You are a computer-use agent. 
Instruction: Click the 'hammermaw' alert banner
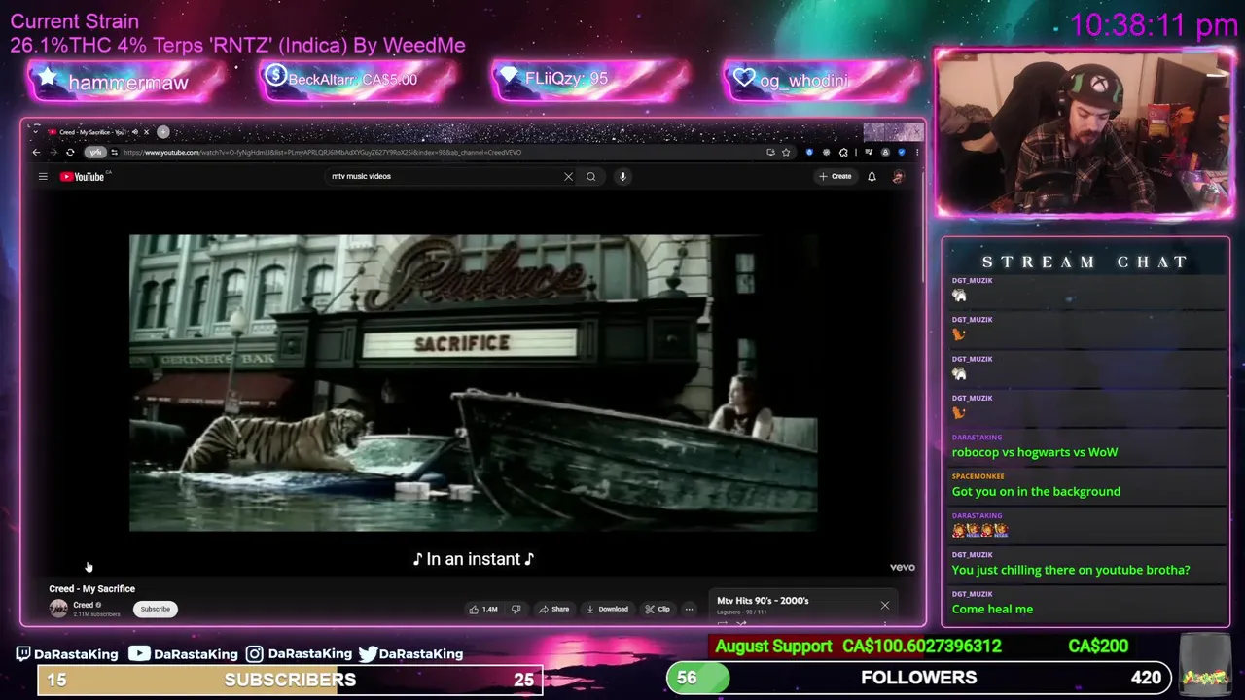click(x=126, y=82)
